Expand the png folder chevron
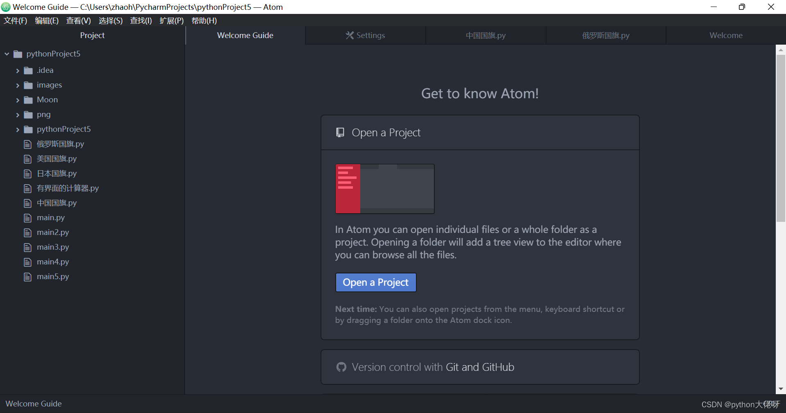Image resolution: width=786 pixels, height=413 pixels. click(x=18, y=115)
